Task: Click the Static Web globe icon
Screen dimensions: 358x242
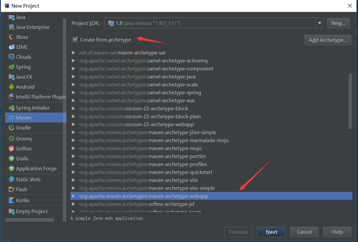Action: click(12, 180)
